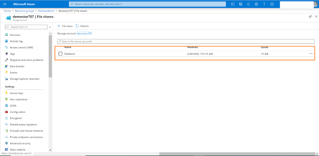The height and width of the screenshot is (156, 319).
Task: Open the notifications bell
Action: pos(248,4)
